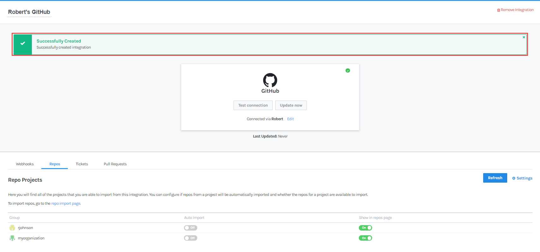540x252 pixels.
Task: Open the repo import page link
Action: [66, 203]
